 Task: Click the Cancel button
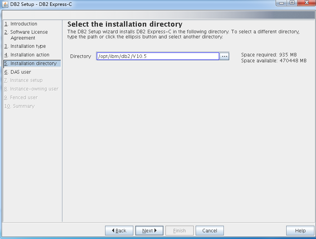(x=210, y=230)
